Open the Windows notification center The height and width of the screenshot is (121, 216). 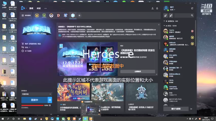click(212, 119)
